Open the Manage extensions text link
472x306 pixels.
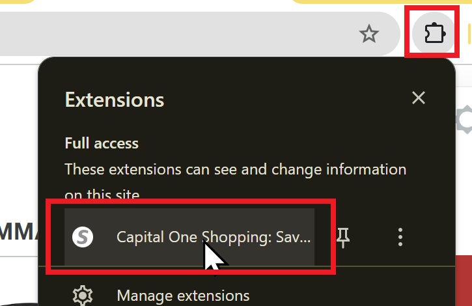(x=182, y=296)
